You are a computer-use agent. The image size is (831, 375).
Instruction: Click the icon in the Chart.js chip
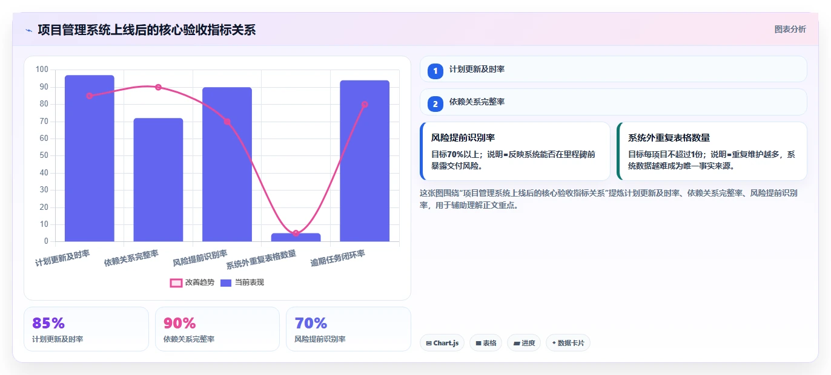[429, 343]
